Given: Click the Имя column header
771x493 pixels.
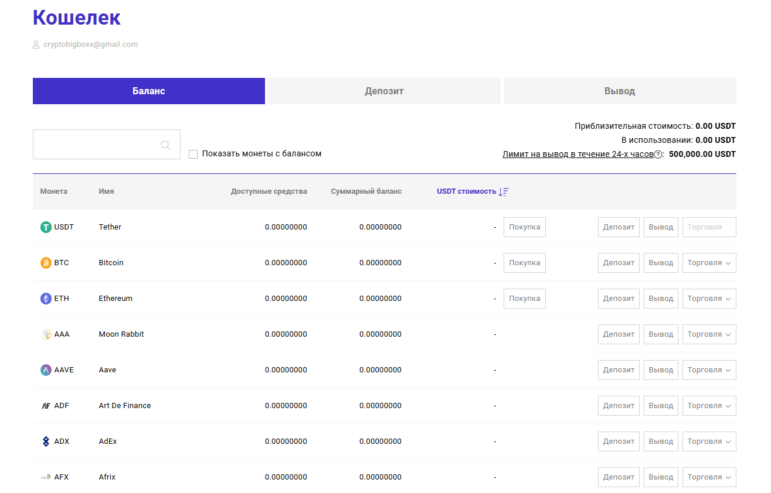Looking at the screenshot, I should (106, 191).
